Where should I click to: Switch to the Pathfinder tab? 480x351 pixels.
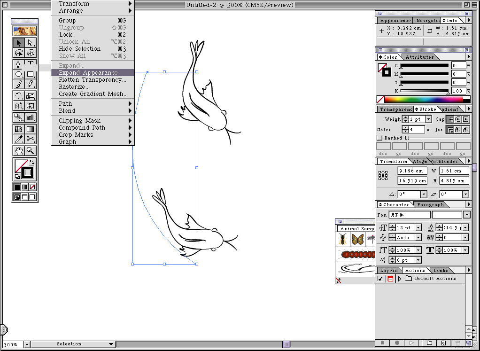pyautogui.click(x=444, y=162)
